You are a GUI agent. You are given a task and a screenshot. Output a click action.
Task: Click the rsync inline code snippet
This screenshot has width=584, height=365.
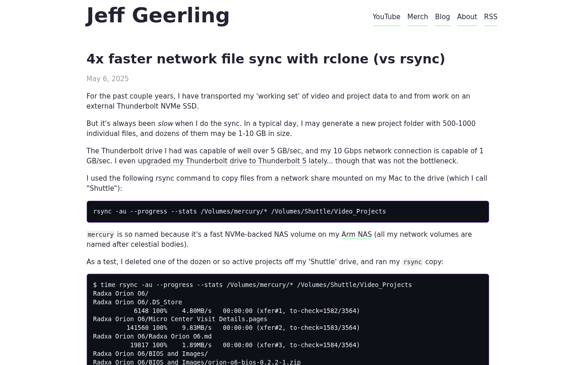click(x=412, y=262)
